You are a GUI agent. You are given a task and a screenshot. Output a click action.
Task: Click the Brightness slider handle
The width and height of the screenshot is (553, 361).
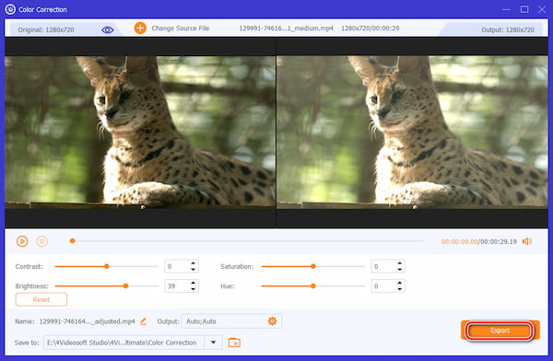[126, 285]
